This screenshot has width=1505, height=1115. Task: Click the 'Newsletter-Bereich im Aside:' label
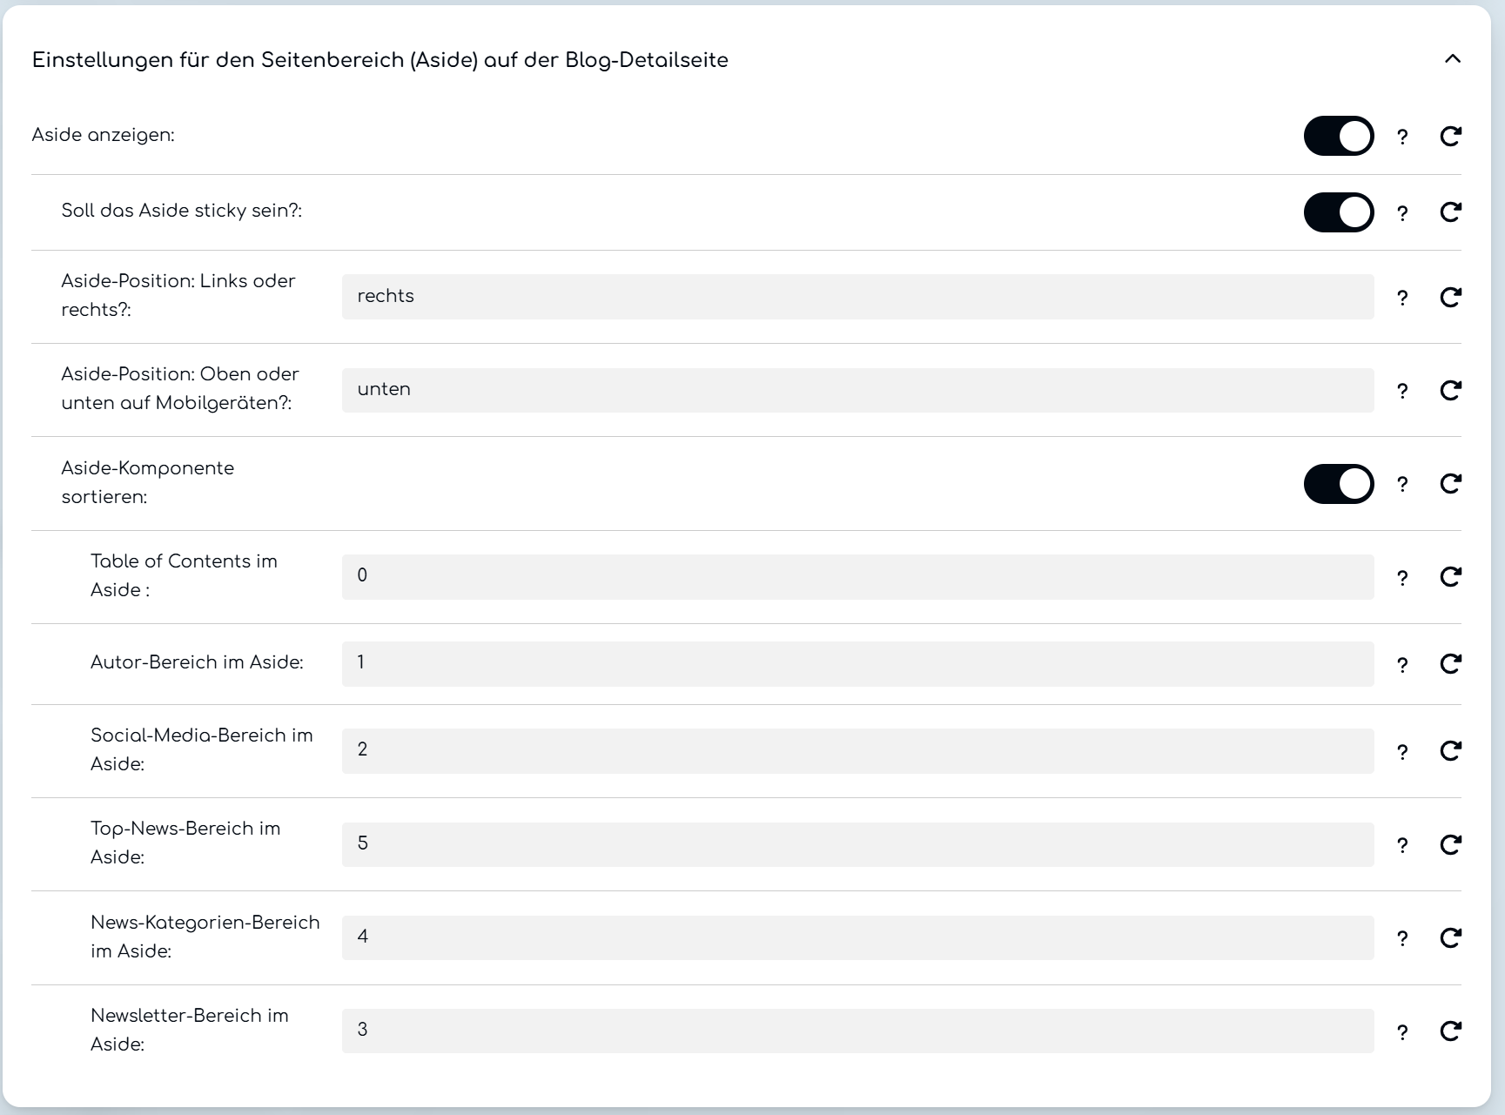189,1030
